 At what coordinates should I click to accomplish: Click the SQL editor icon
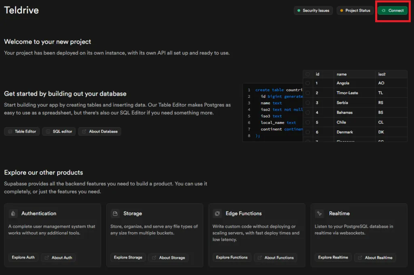point(48,132)
